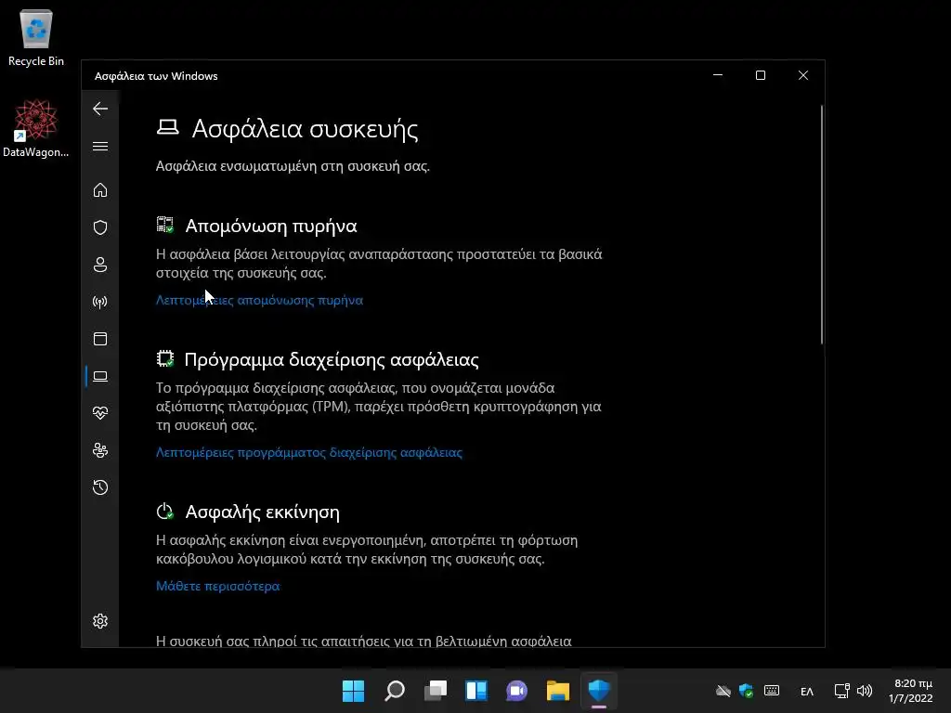Viewport: 951px width, 713px height.
Task: Open Λεπτομέρειες απομόνωσης πυρήνα link
Action: [x=260, y=300]
